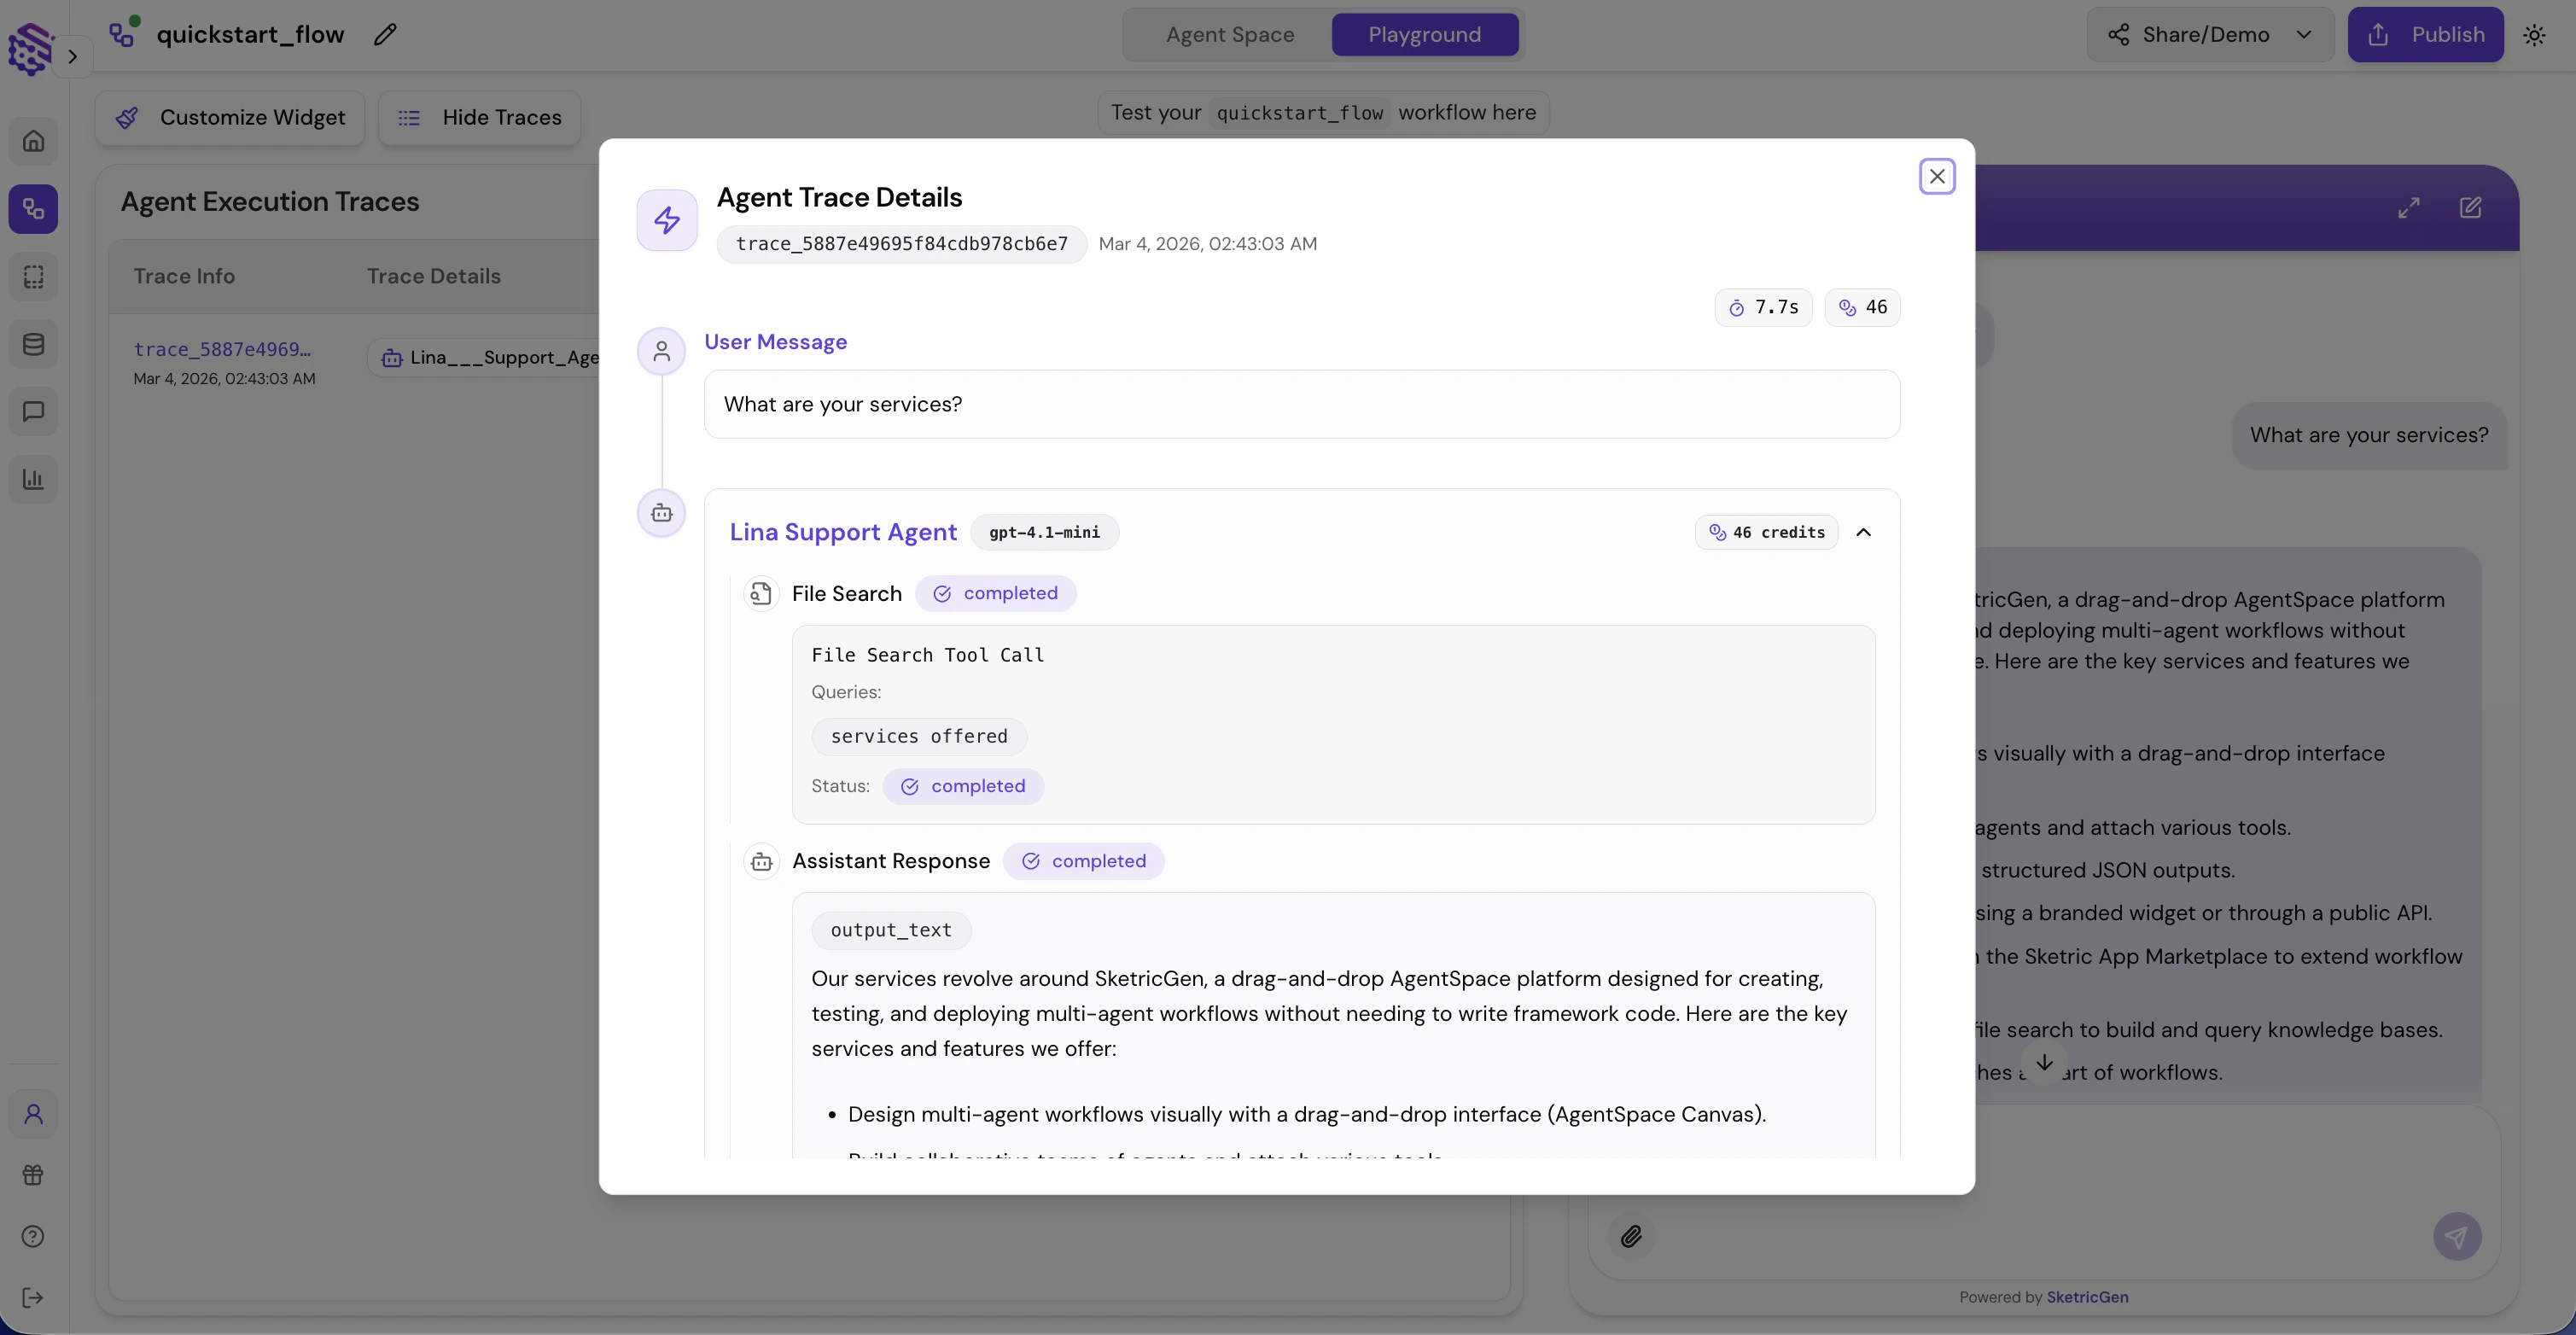Open the Share/Demo dropdown
2576x1335 pixels.
point(2210,34)
